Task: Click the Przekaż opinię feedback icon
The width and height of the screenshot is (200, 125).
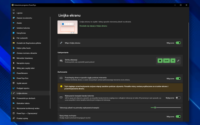Action: (x=14, y=118)
